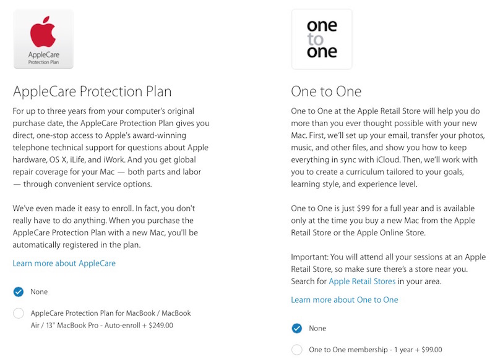Click the None label text under AppleCare
Viewport: 495px width, 359px height.
[x=39, y=292]
